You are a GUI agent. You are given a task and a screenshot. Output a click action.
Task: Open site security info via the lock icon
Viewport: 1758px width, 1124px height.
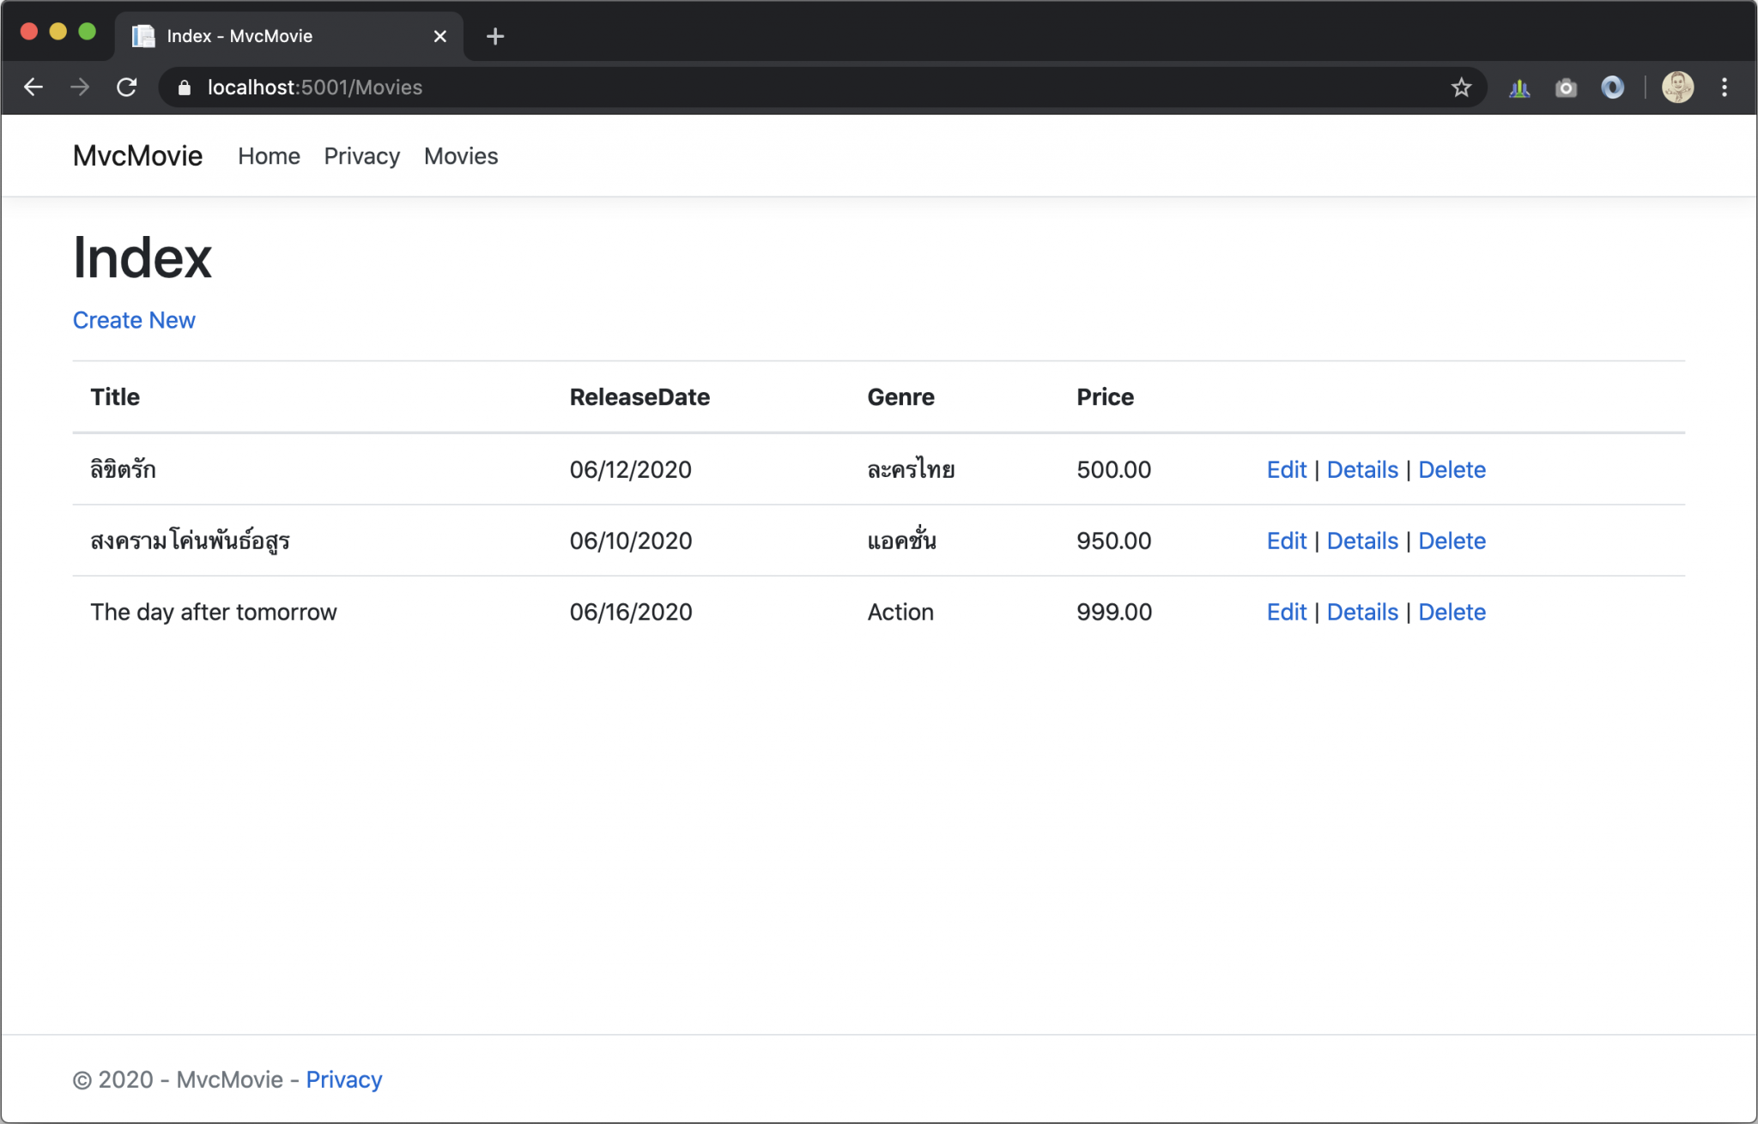[184, 87]
